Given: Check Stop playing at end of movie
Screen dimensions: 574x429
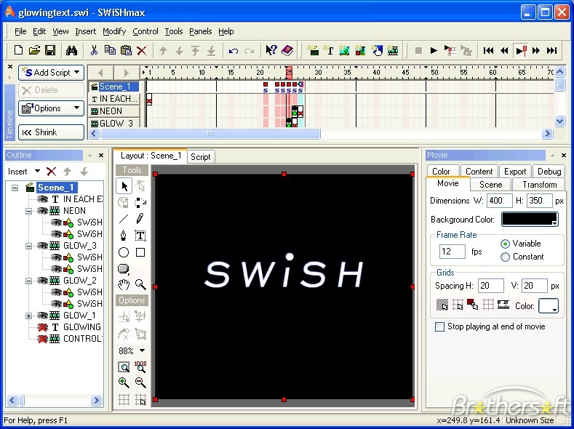Looking at the screenshot, I should pos(439,326).
